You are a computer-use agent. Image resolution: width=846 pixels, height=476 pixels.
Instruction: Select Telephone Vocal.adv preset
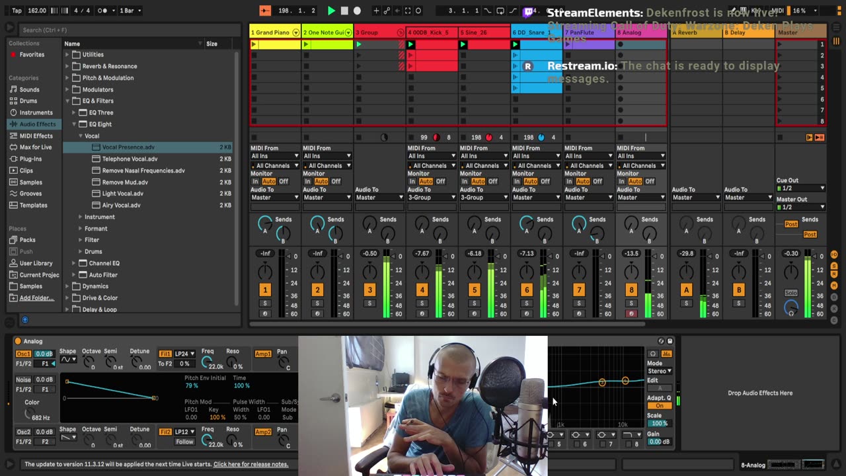coord(130,159)
